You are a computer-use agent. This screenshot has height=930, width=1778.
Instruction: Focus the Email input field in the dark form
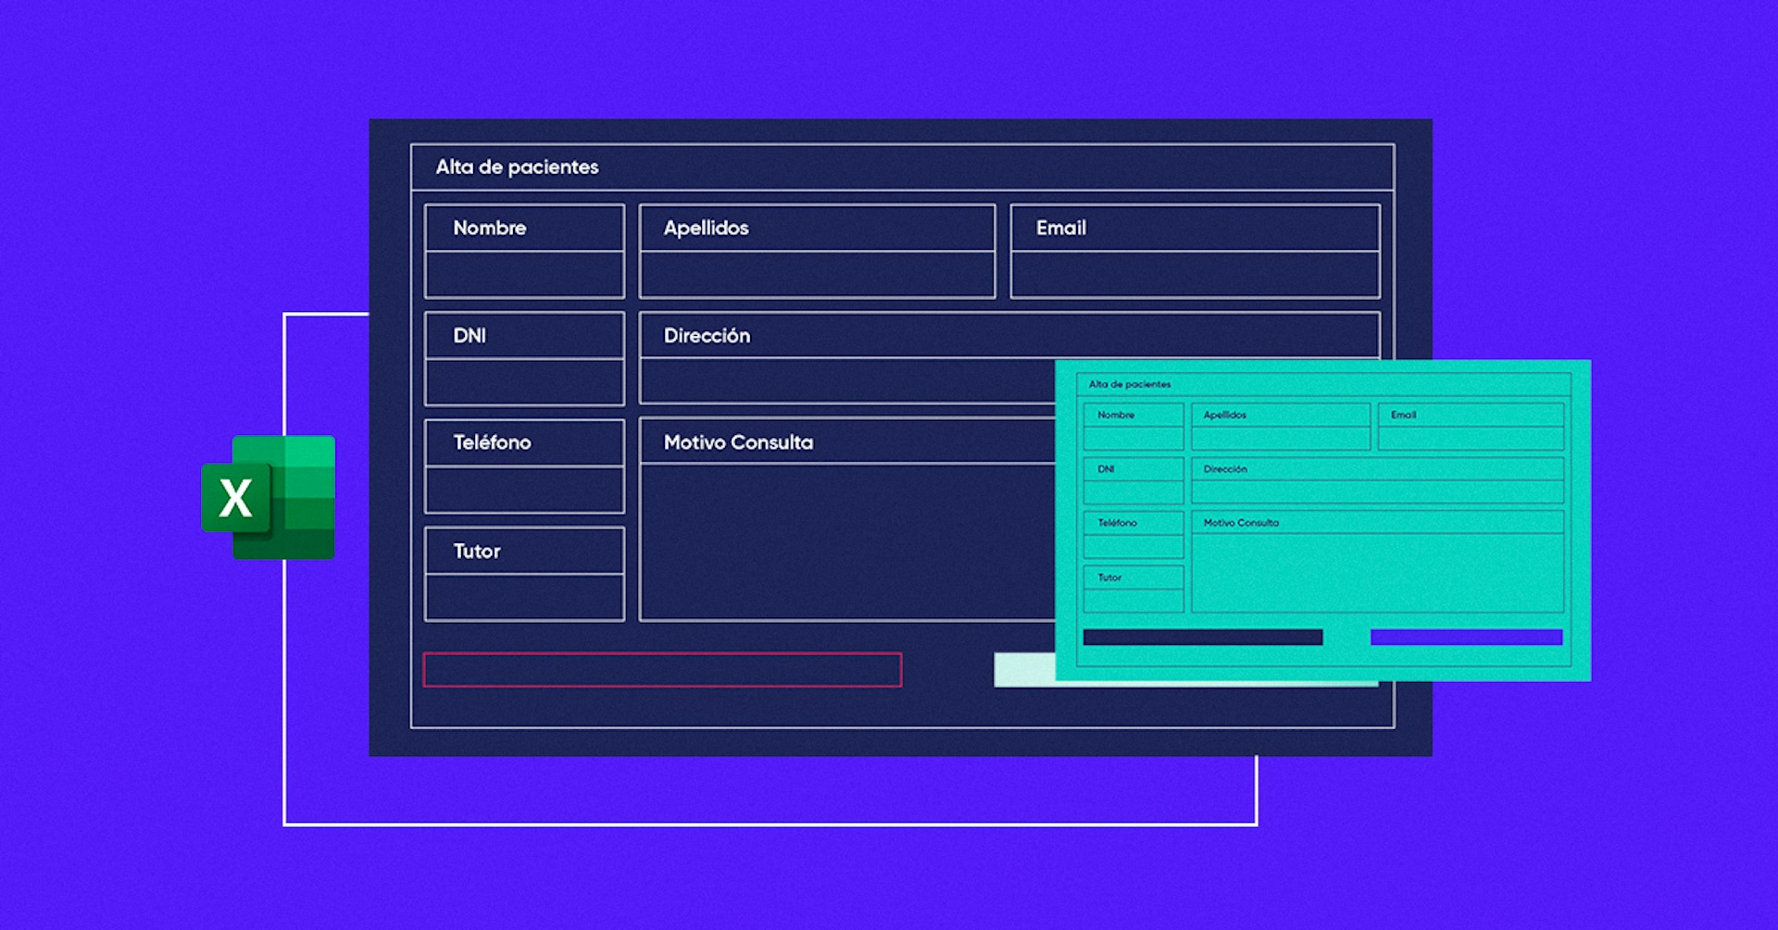tap(1195, 275)
